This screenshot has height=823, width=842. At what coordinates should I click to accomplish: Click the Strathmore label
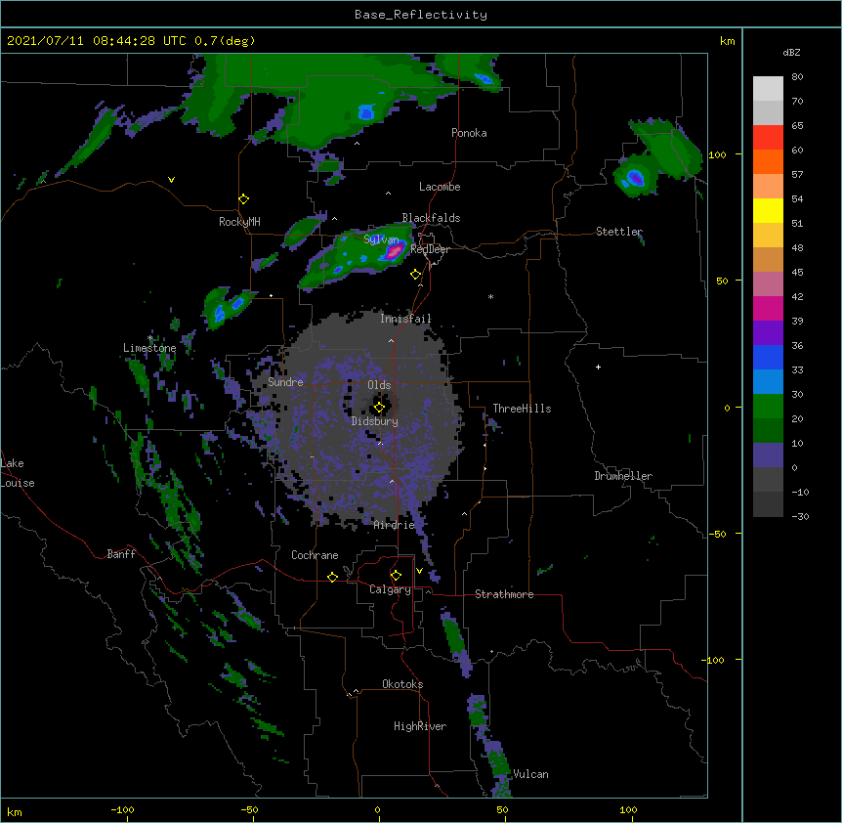tap(504, 594)
